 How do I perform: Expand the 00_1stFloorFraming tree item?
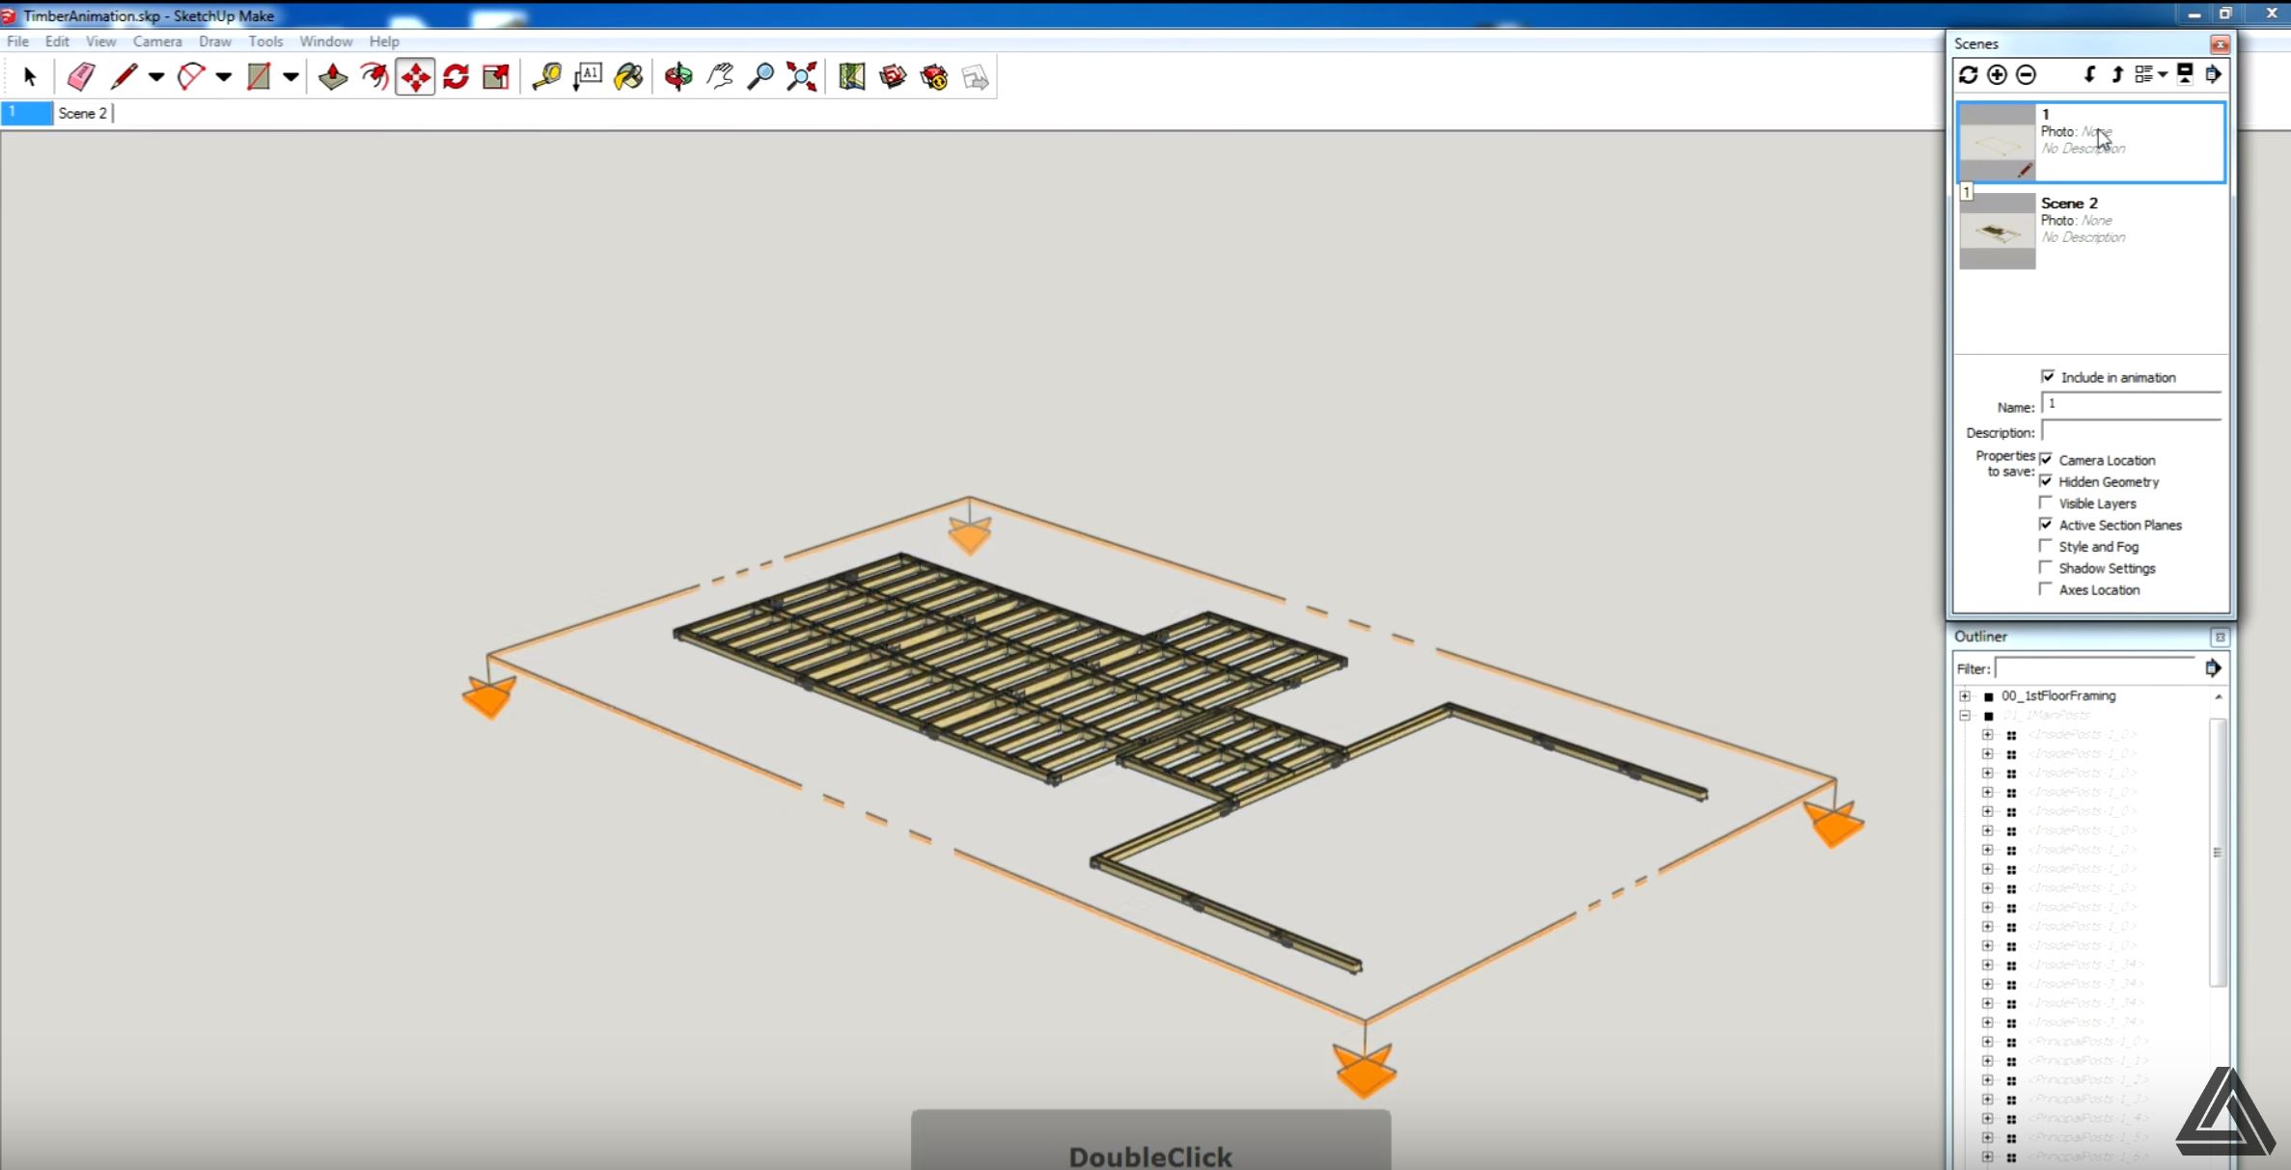[x=1966, y=695]
